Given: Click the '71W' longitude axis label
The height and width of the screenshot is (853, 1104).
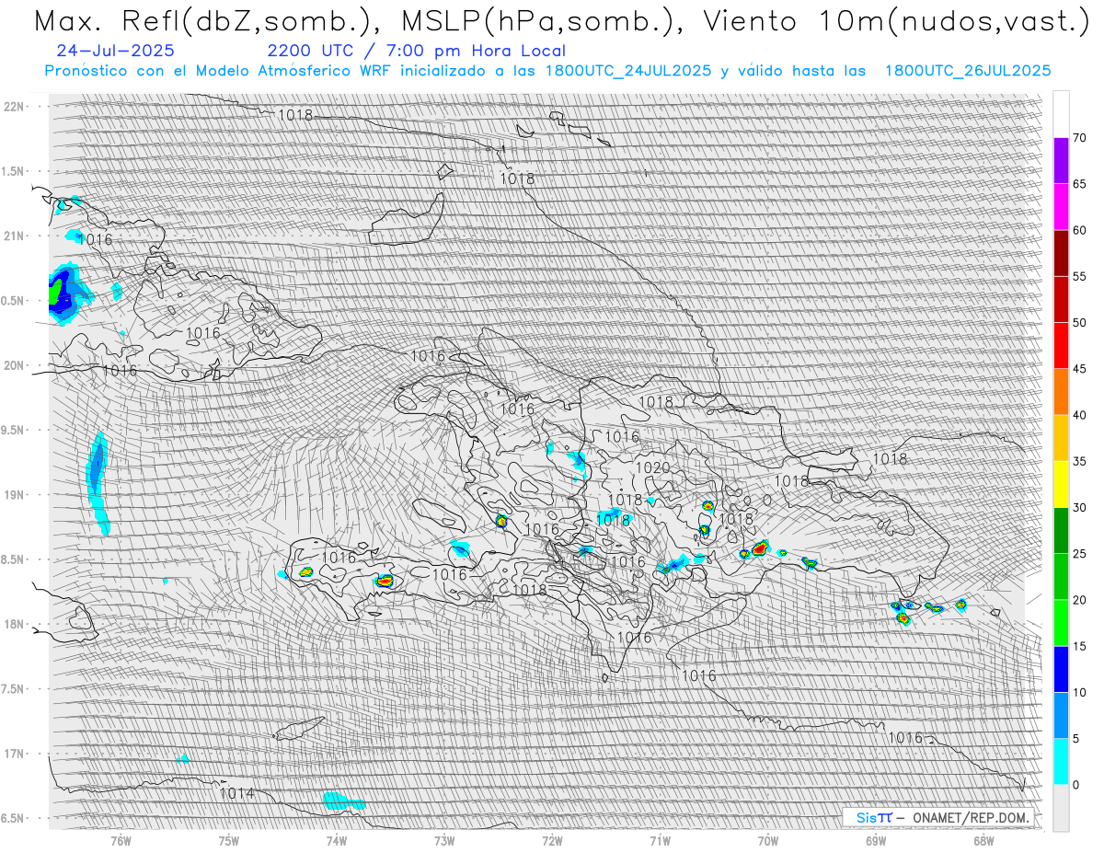Looking at the screenshot, I should point(660,840).
